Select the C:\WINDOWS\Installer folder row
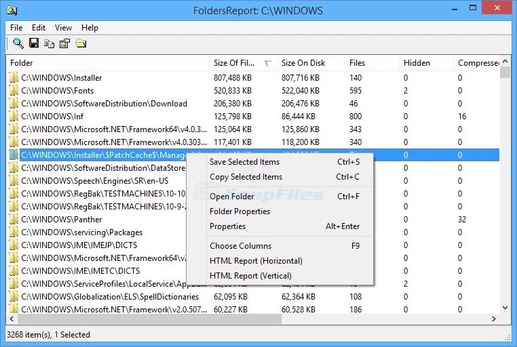This screenshot has height=347, width=517. [252, 78]
